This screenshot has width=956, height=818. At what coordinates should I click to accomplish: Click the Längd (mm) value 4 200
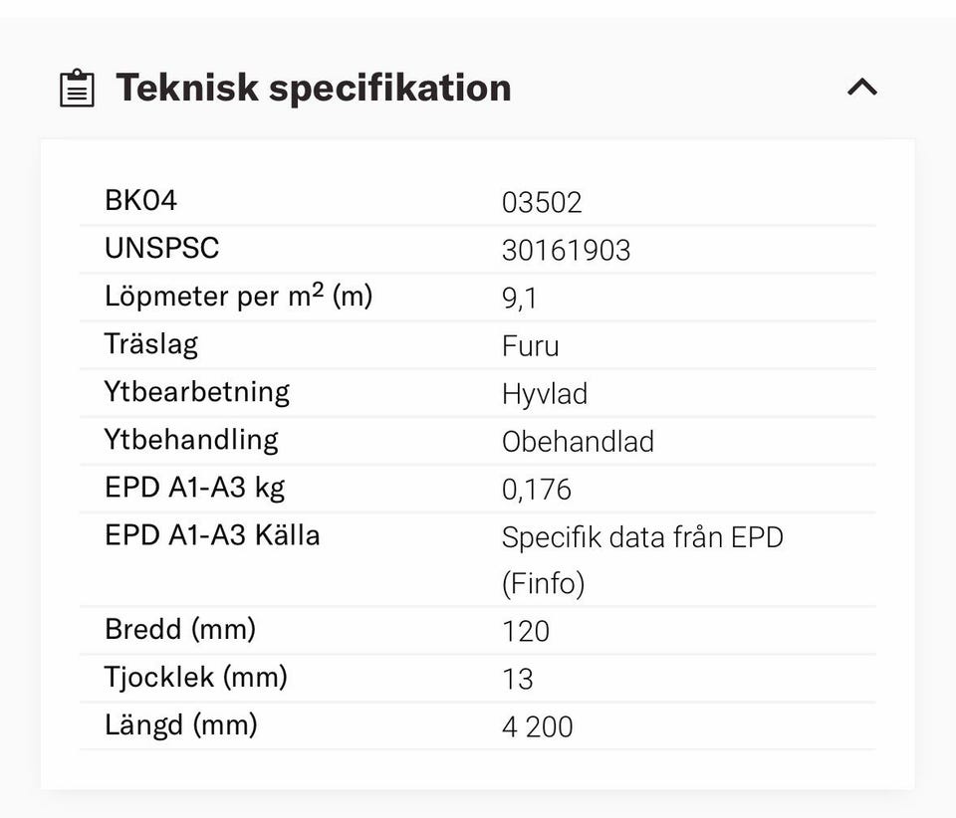pyautogui.click(x=538, y=726)
